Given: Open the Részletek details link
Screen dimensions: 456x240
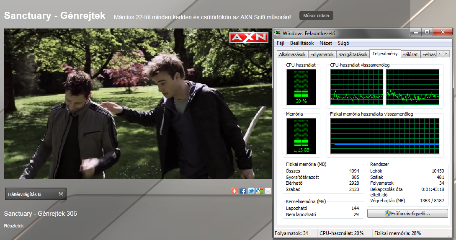Looking at the screenshot, I should point(14,226).
